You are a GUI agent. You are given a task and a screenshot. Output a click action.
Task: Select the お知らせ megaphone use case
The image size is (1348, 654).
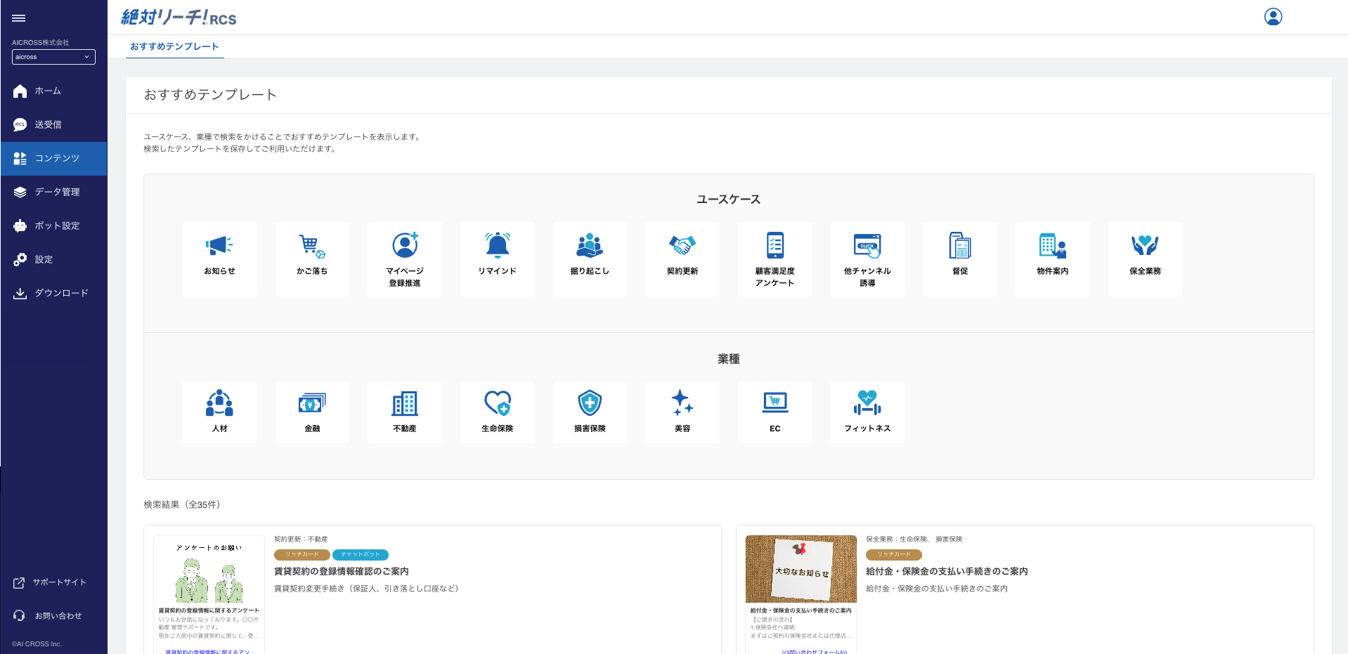coord(219,258)
